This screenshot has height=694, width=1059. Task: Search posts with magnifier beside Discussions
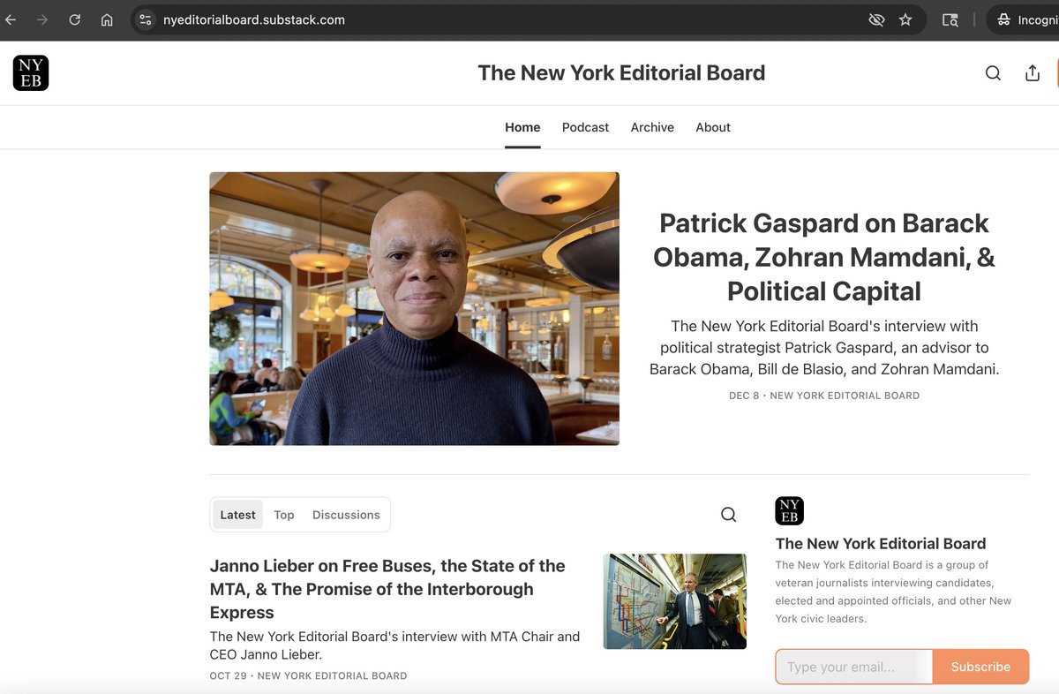(728, 515)
